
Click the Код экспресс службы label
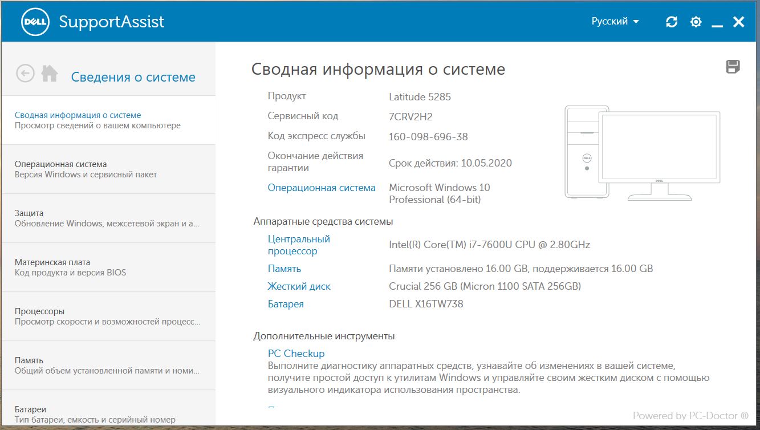click(316, 136)
